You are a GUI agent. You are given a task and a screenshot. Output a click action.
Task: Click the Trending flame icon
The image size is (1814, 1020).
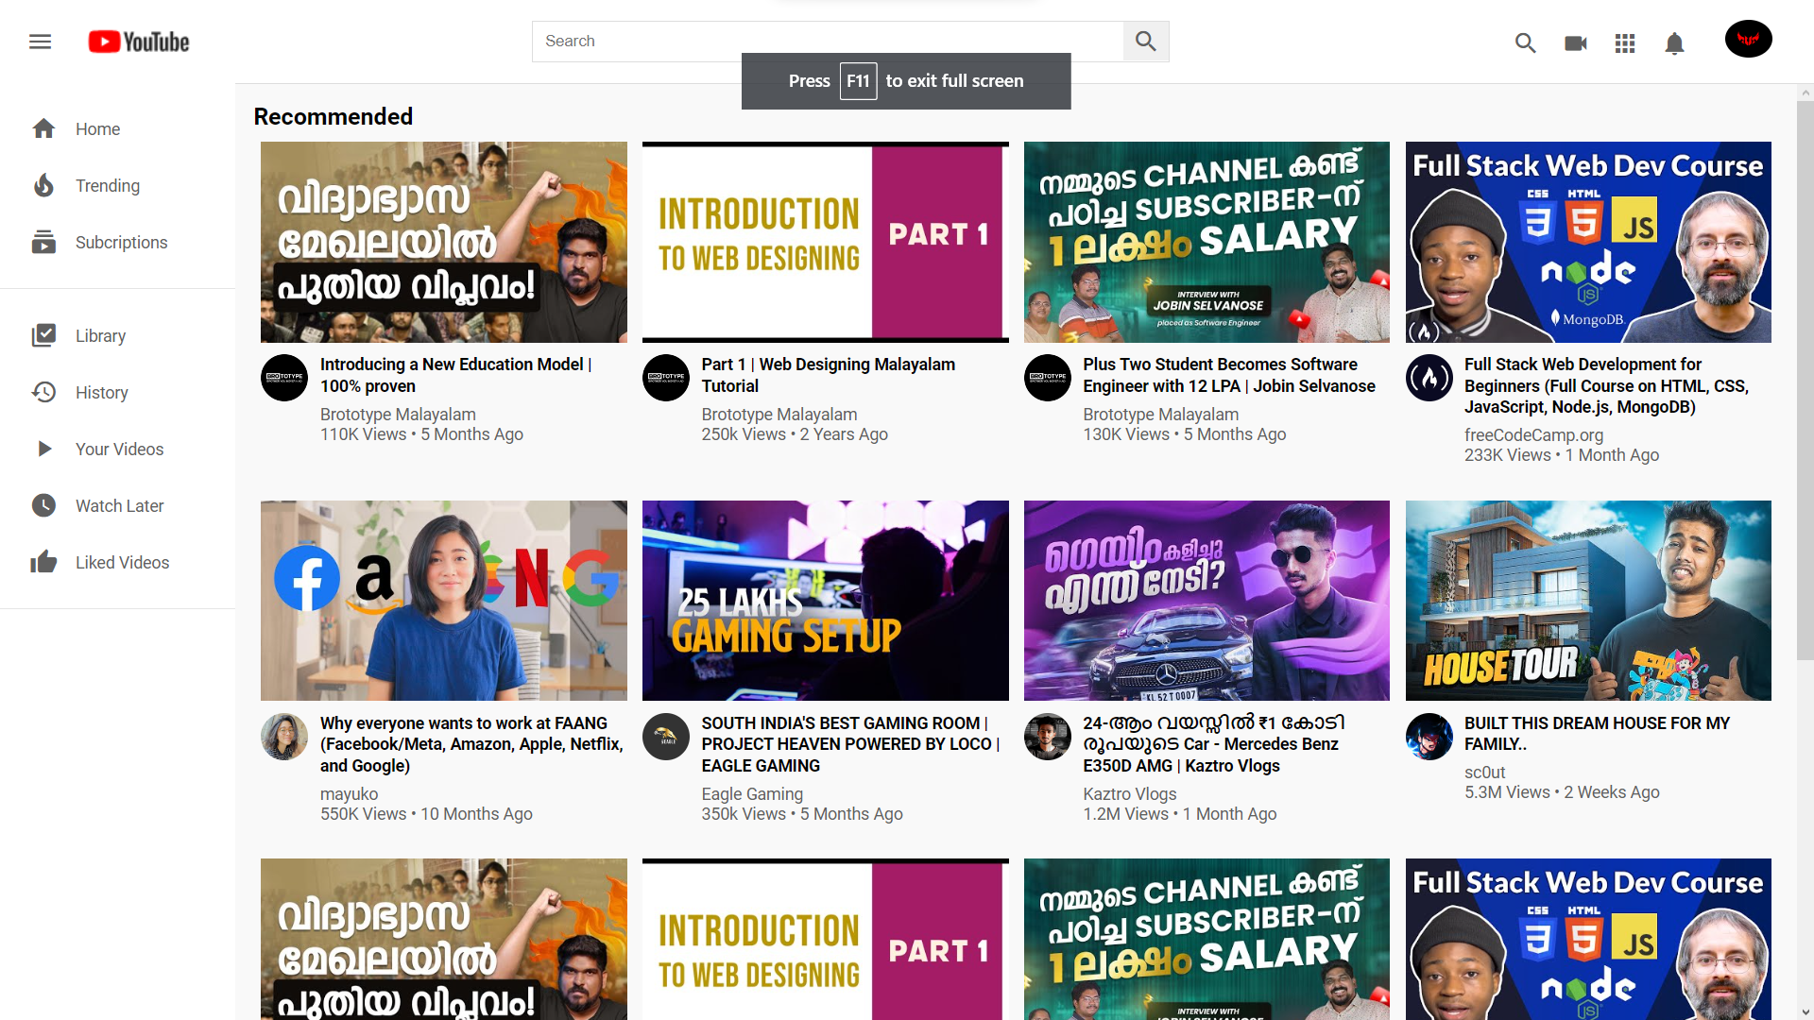(x=43, y=185)
